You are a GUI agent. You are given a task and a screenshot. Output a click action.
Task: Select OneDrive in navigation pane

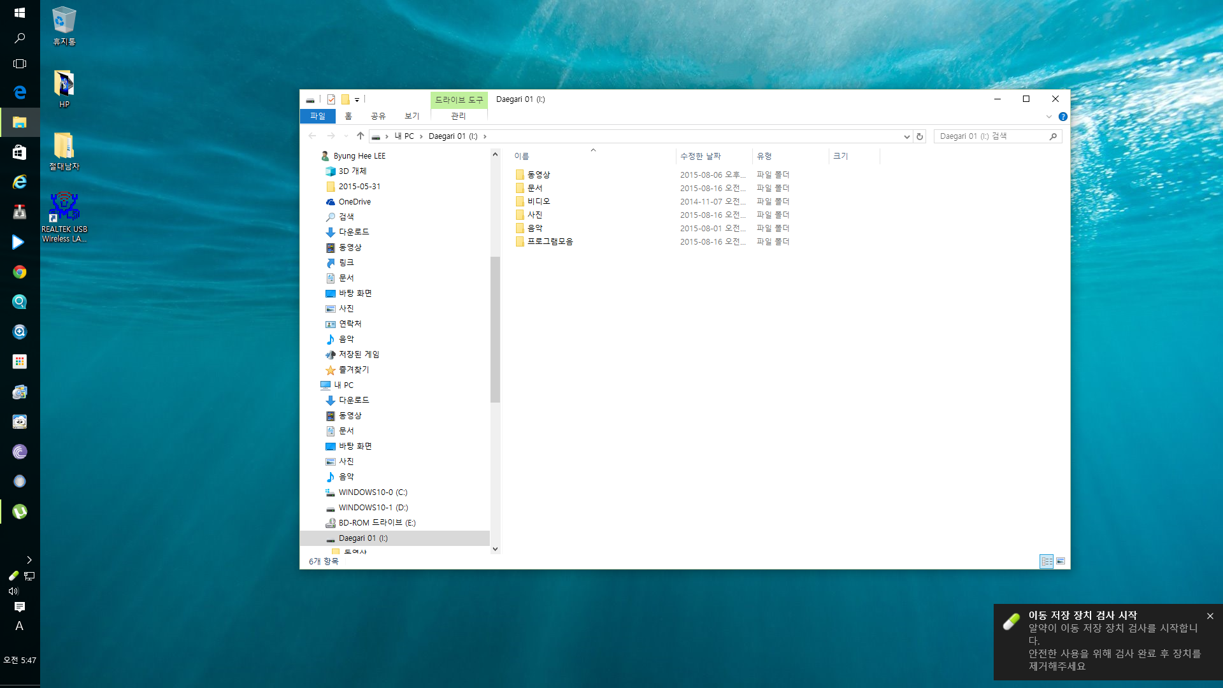pyautogui.click(x=354, y=202)
